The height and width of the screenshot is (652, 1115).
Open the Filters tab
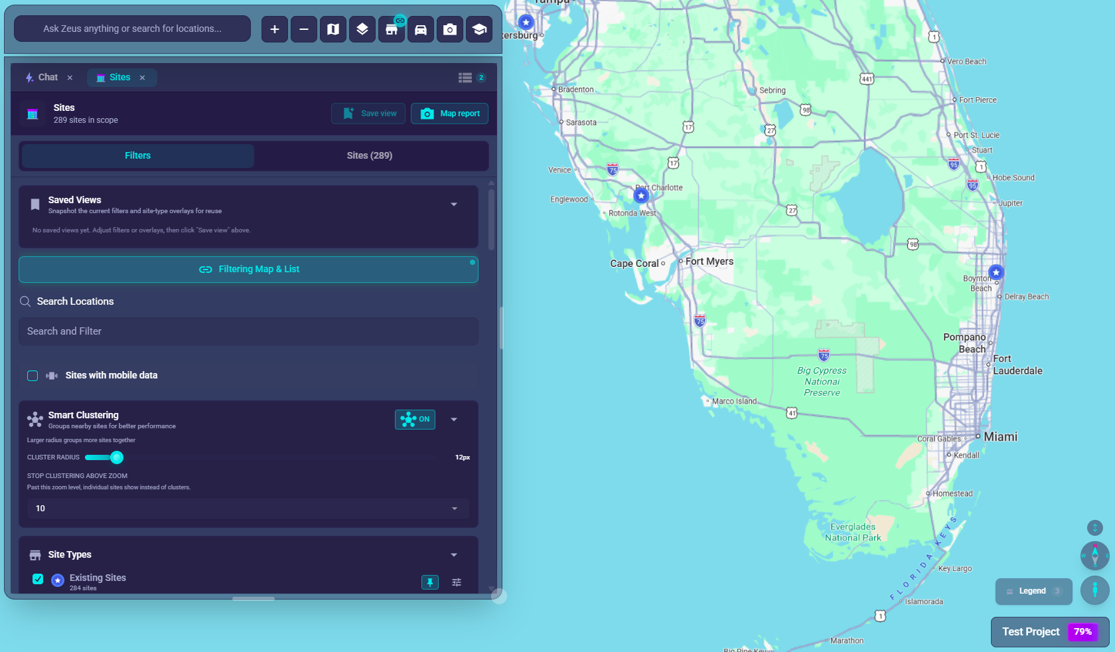(138, 156)
